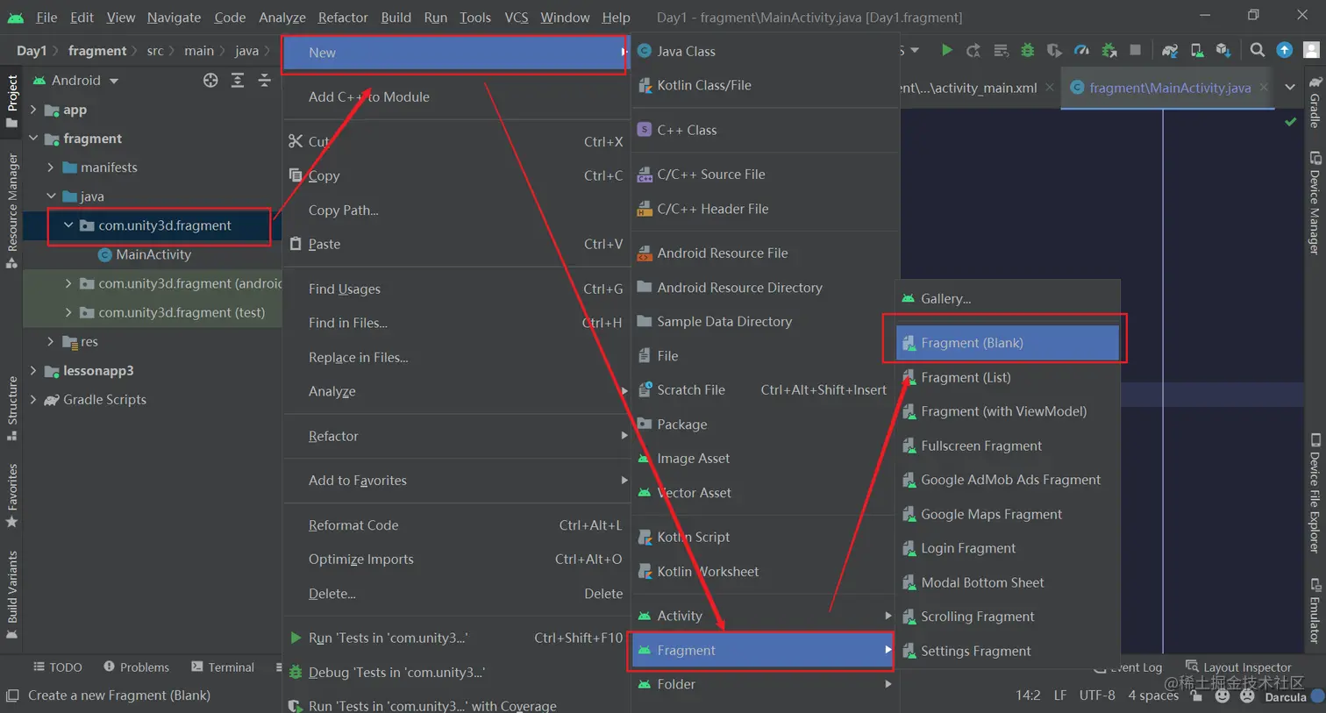Viewport: 1326px width, 713px height.
Task: Click the Search Everywhere magnifier icon
Action: [1258, 51]
